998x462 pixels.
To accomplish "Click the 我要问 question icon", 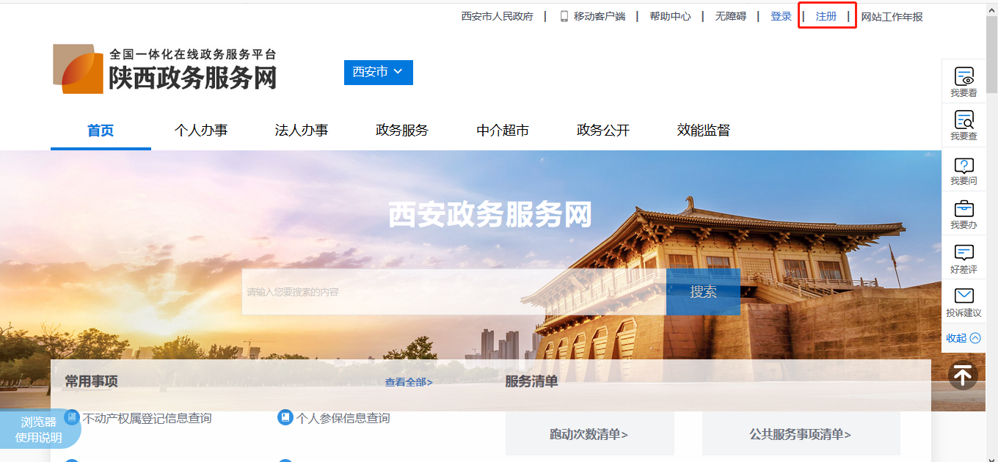I will [964, 165].
